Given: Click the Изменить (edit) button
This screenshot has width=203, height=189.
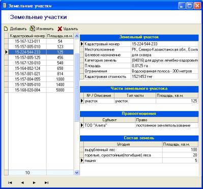Looking at the screenshot, I should tap(42, 29).
